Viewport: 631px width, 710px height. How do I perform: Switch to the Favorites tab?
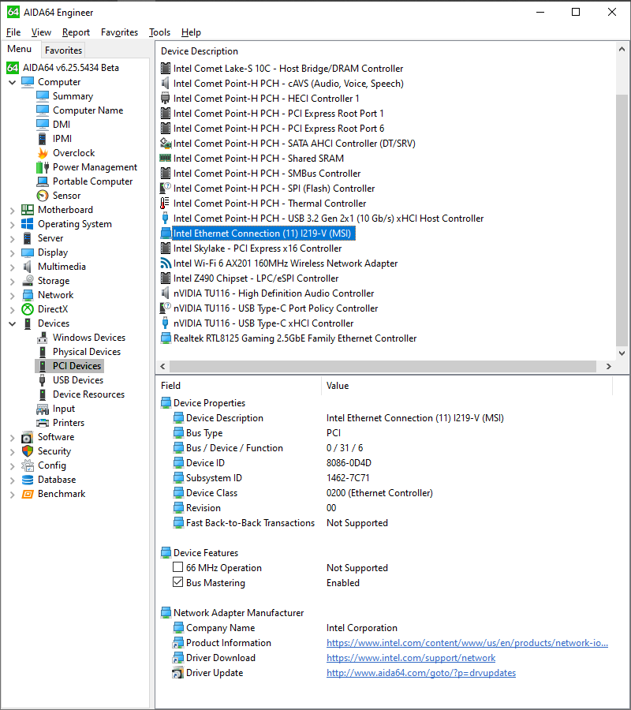pyautogui.click(x=63, y=50)
